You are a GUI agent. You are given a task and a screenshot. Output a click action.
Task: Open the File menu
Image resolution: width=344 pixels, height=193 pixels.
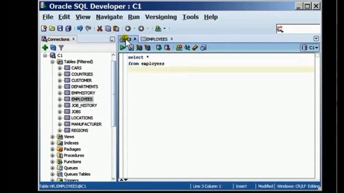pyautogui.click(x=48, y=17)
